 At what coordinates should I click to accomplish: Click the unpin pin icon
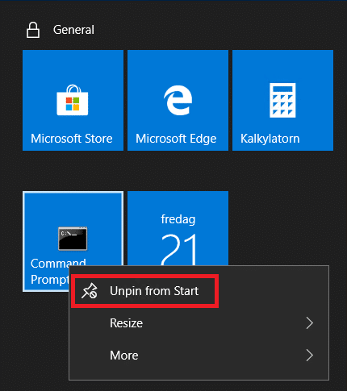click(x=90, y=291)
